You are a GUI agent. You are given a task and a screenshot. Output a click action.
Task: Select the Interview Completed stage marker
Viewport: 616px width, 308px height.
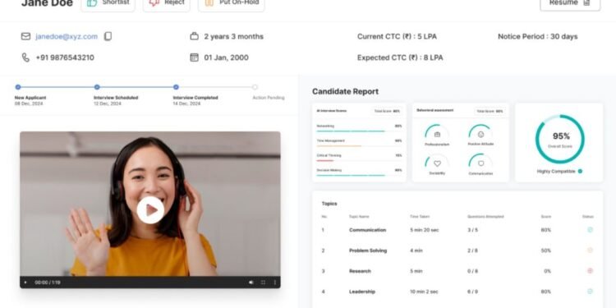(176, 87)
